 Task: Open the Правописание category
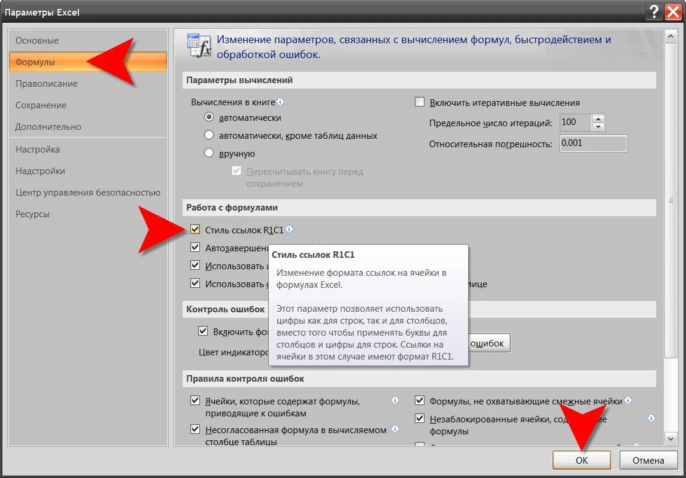[88, 84]
